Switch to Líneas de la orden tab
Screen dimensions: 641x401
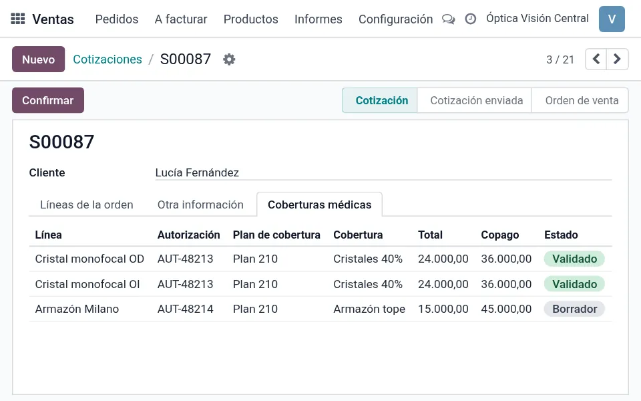(87, 205)
